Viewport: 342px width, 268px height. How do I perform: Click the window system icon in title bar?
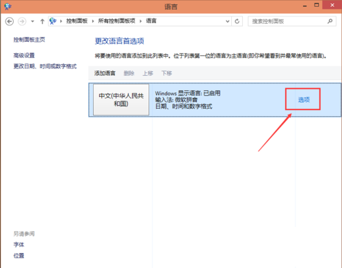click(8, 6)
